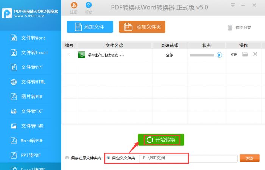
Task: Select PPT转PDF in the sidebar
Action: [31, 155]
